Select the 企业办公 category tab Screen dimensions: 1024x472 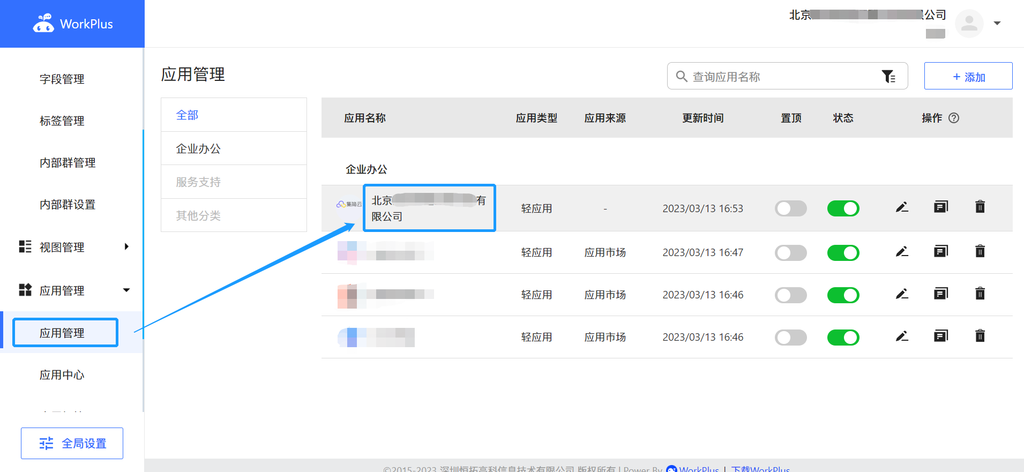(x=198, y=149)
